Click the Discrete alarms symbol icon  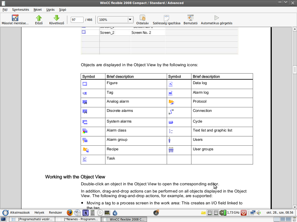[85, 111]
